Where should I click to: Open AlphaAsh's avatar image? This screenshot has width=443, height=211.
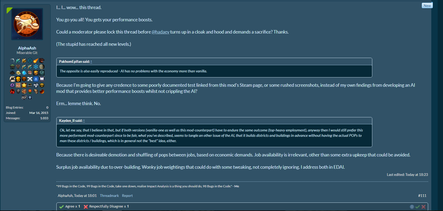(x=27, y=24)
